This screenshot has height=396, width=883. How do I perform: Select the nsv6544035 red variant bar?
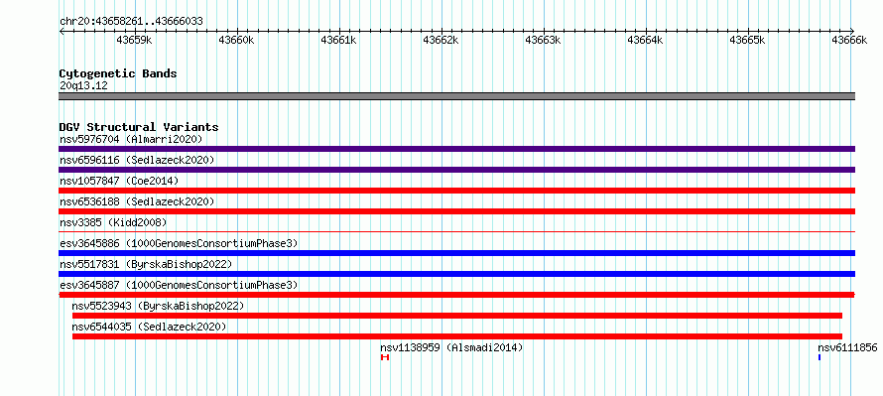coord(457,336)
